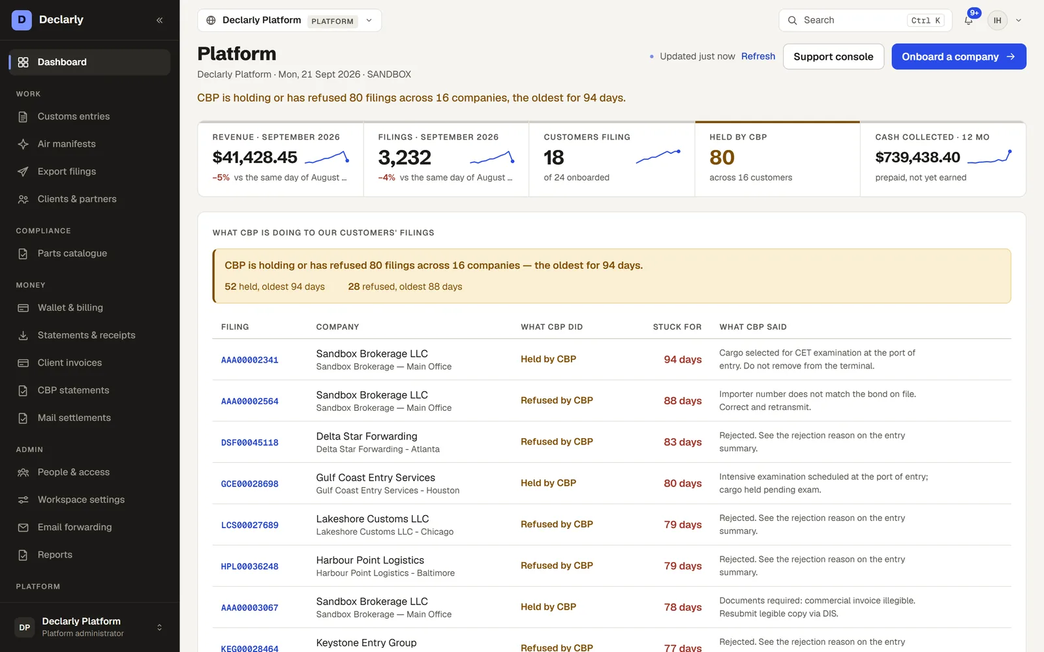The width and height of the screenshot is (1044, 652).
Task: Click the Wallet & billing card icon
Action: click(x=23, y=308)
